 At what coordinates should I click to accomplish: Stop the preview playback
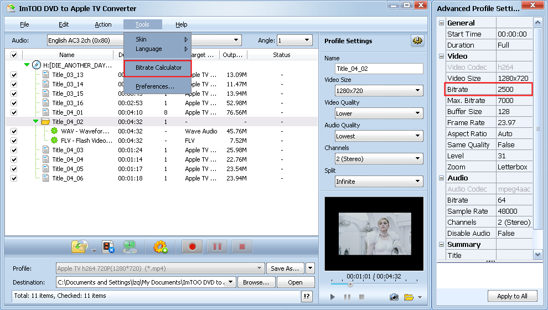point(361,297)
